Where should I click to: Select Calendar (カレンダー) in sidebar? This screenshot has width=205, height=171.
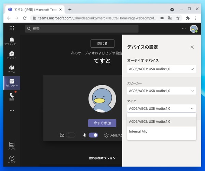click(12, 83)
